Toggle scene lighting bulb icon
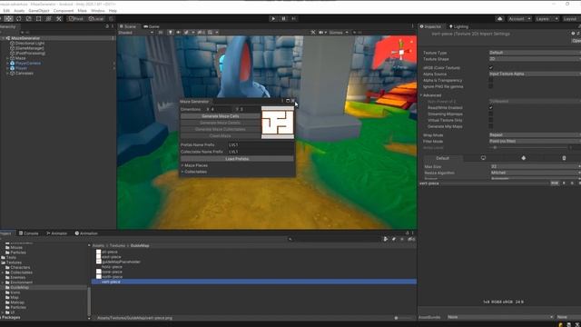The height and width of the screenshot is (327, 581). coord(171,33)
